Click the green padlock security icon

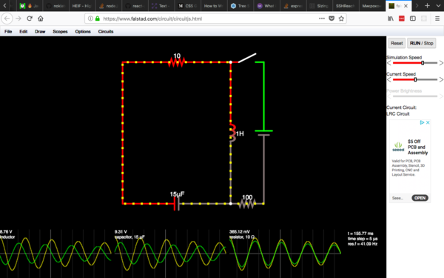98,19
